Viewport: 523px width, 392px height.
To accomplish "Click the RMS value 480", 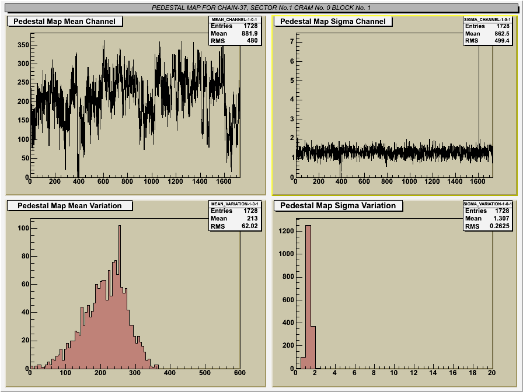I will click(x=252, y=41).
